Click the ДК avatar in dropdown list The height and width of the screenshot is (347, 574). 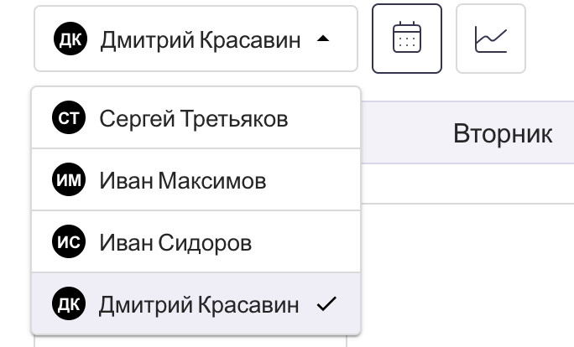(69, 304)
